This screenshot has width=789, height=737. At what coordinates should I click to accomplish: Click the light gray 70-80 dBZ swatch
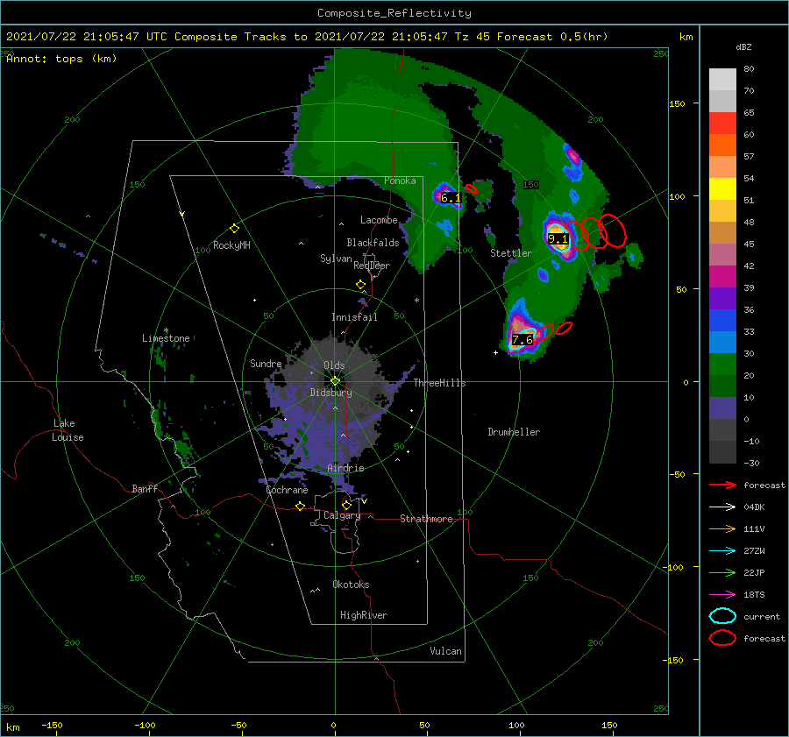point(722,80)
